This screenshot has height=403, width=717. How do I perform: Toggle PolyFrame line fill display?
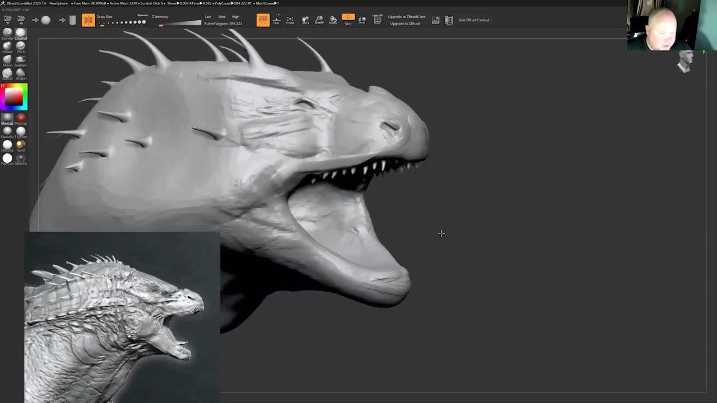coord(378,20)
